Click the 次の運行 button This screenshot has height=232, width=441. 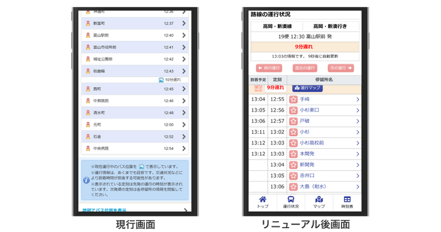pos(341,68)
